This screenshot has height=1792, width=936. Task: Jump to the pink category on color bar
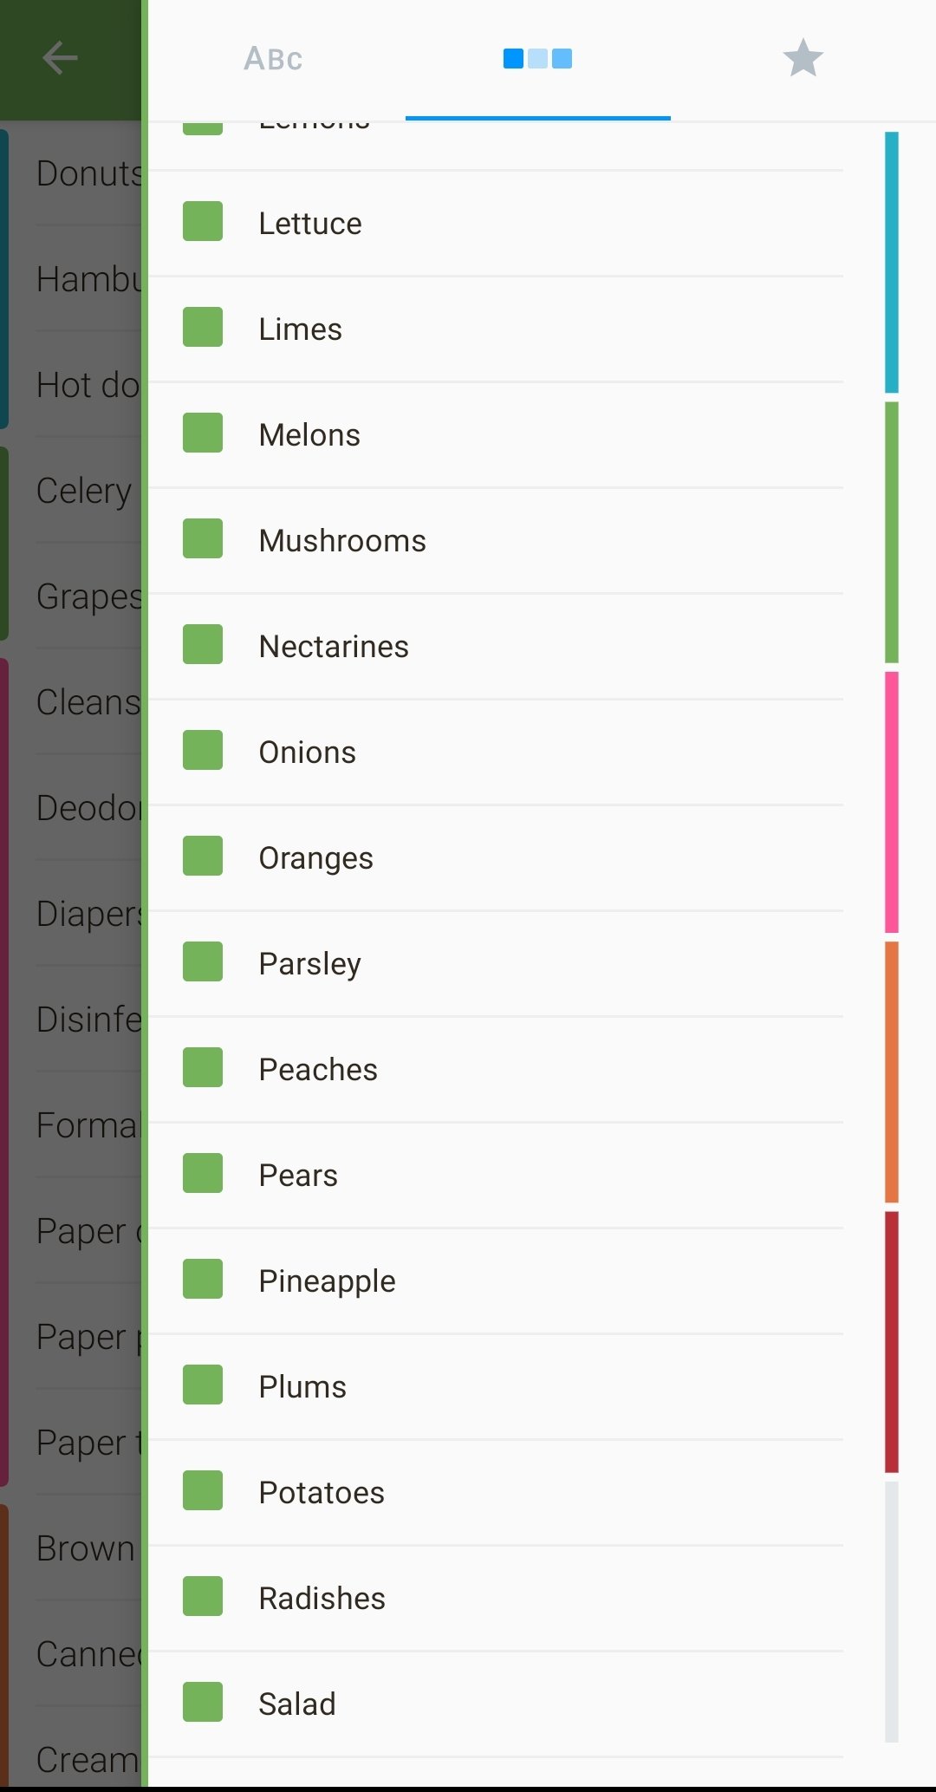click(891, 802)
